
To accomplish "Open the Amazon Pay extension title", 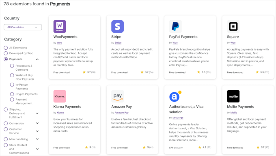I will click(x=121, y=107).
